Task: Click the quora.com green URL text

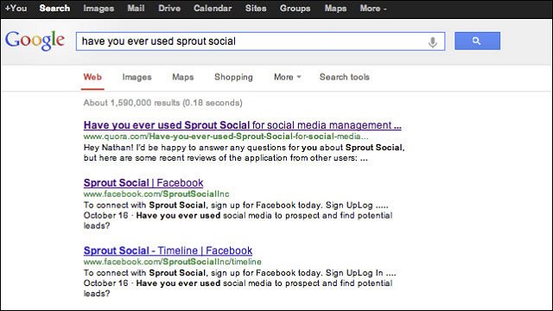Action: (x=226, y=136)
